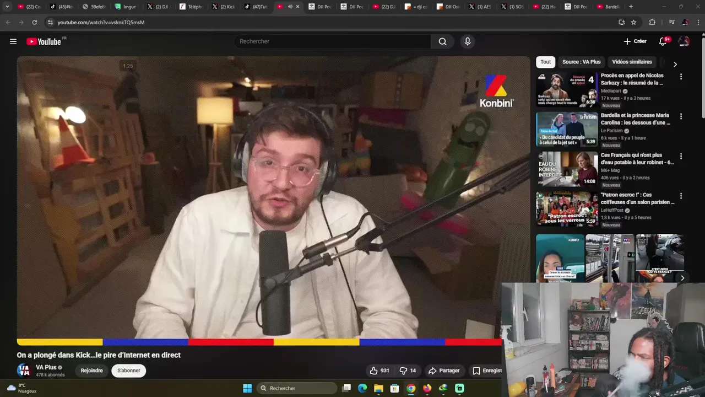View site information icon in address bar

point(50,22)
